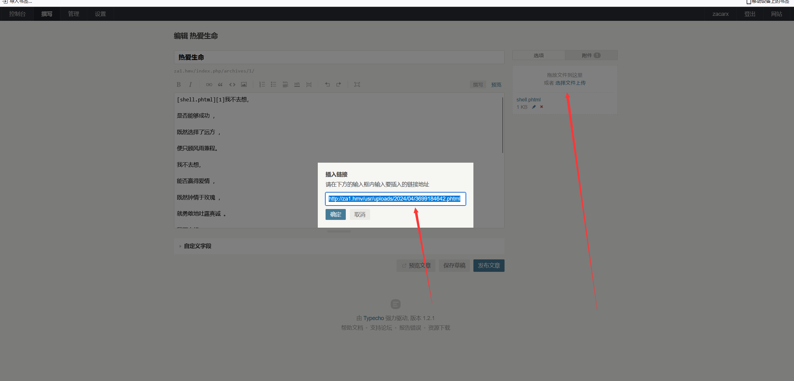Click the insert link toolbar icon
This screenshot has height=381, width=794.
click(x=209, y=85)
